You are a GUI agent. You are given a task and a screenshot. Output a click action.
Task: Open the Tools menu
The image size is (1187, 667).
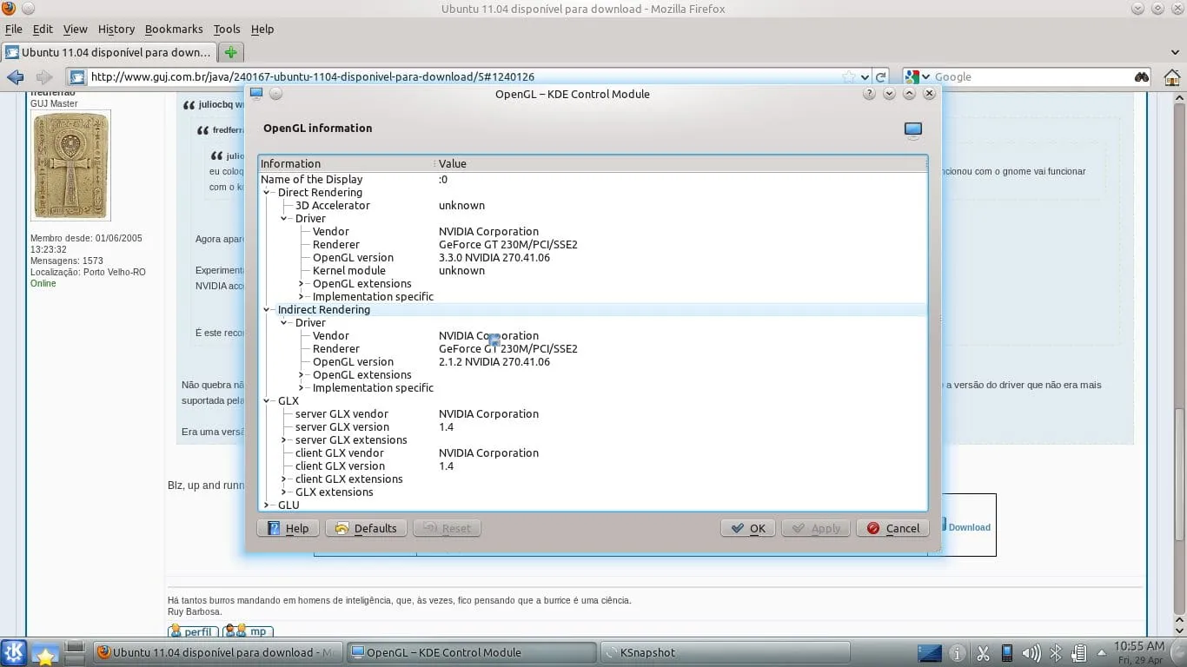point(226,29)
